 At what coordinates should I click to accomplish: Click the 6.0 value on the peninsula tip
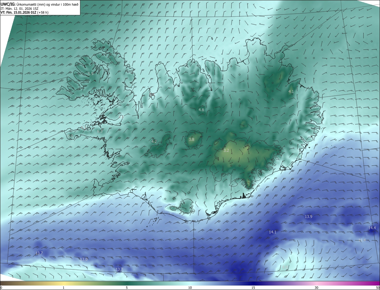point(70,136)
